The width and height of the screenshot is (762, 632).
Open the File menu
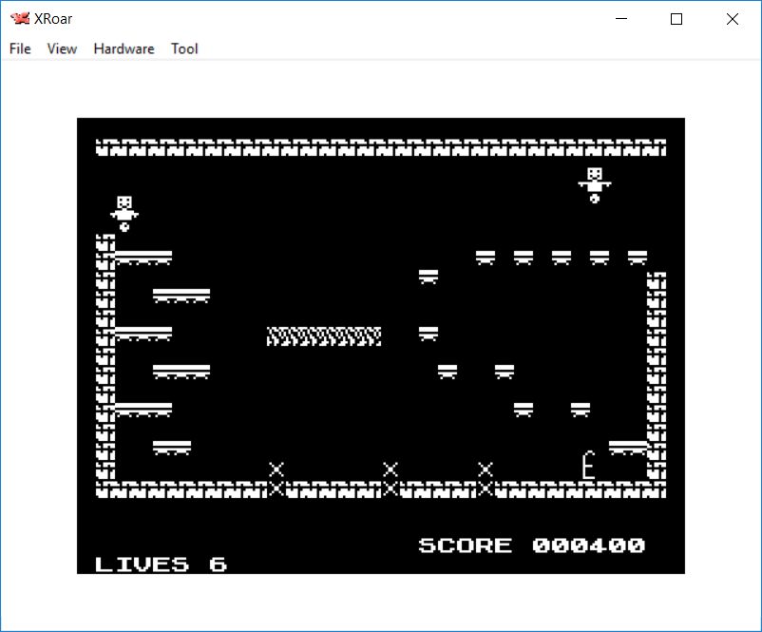click(20, 48)
